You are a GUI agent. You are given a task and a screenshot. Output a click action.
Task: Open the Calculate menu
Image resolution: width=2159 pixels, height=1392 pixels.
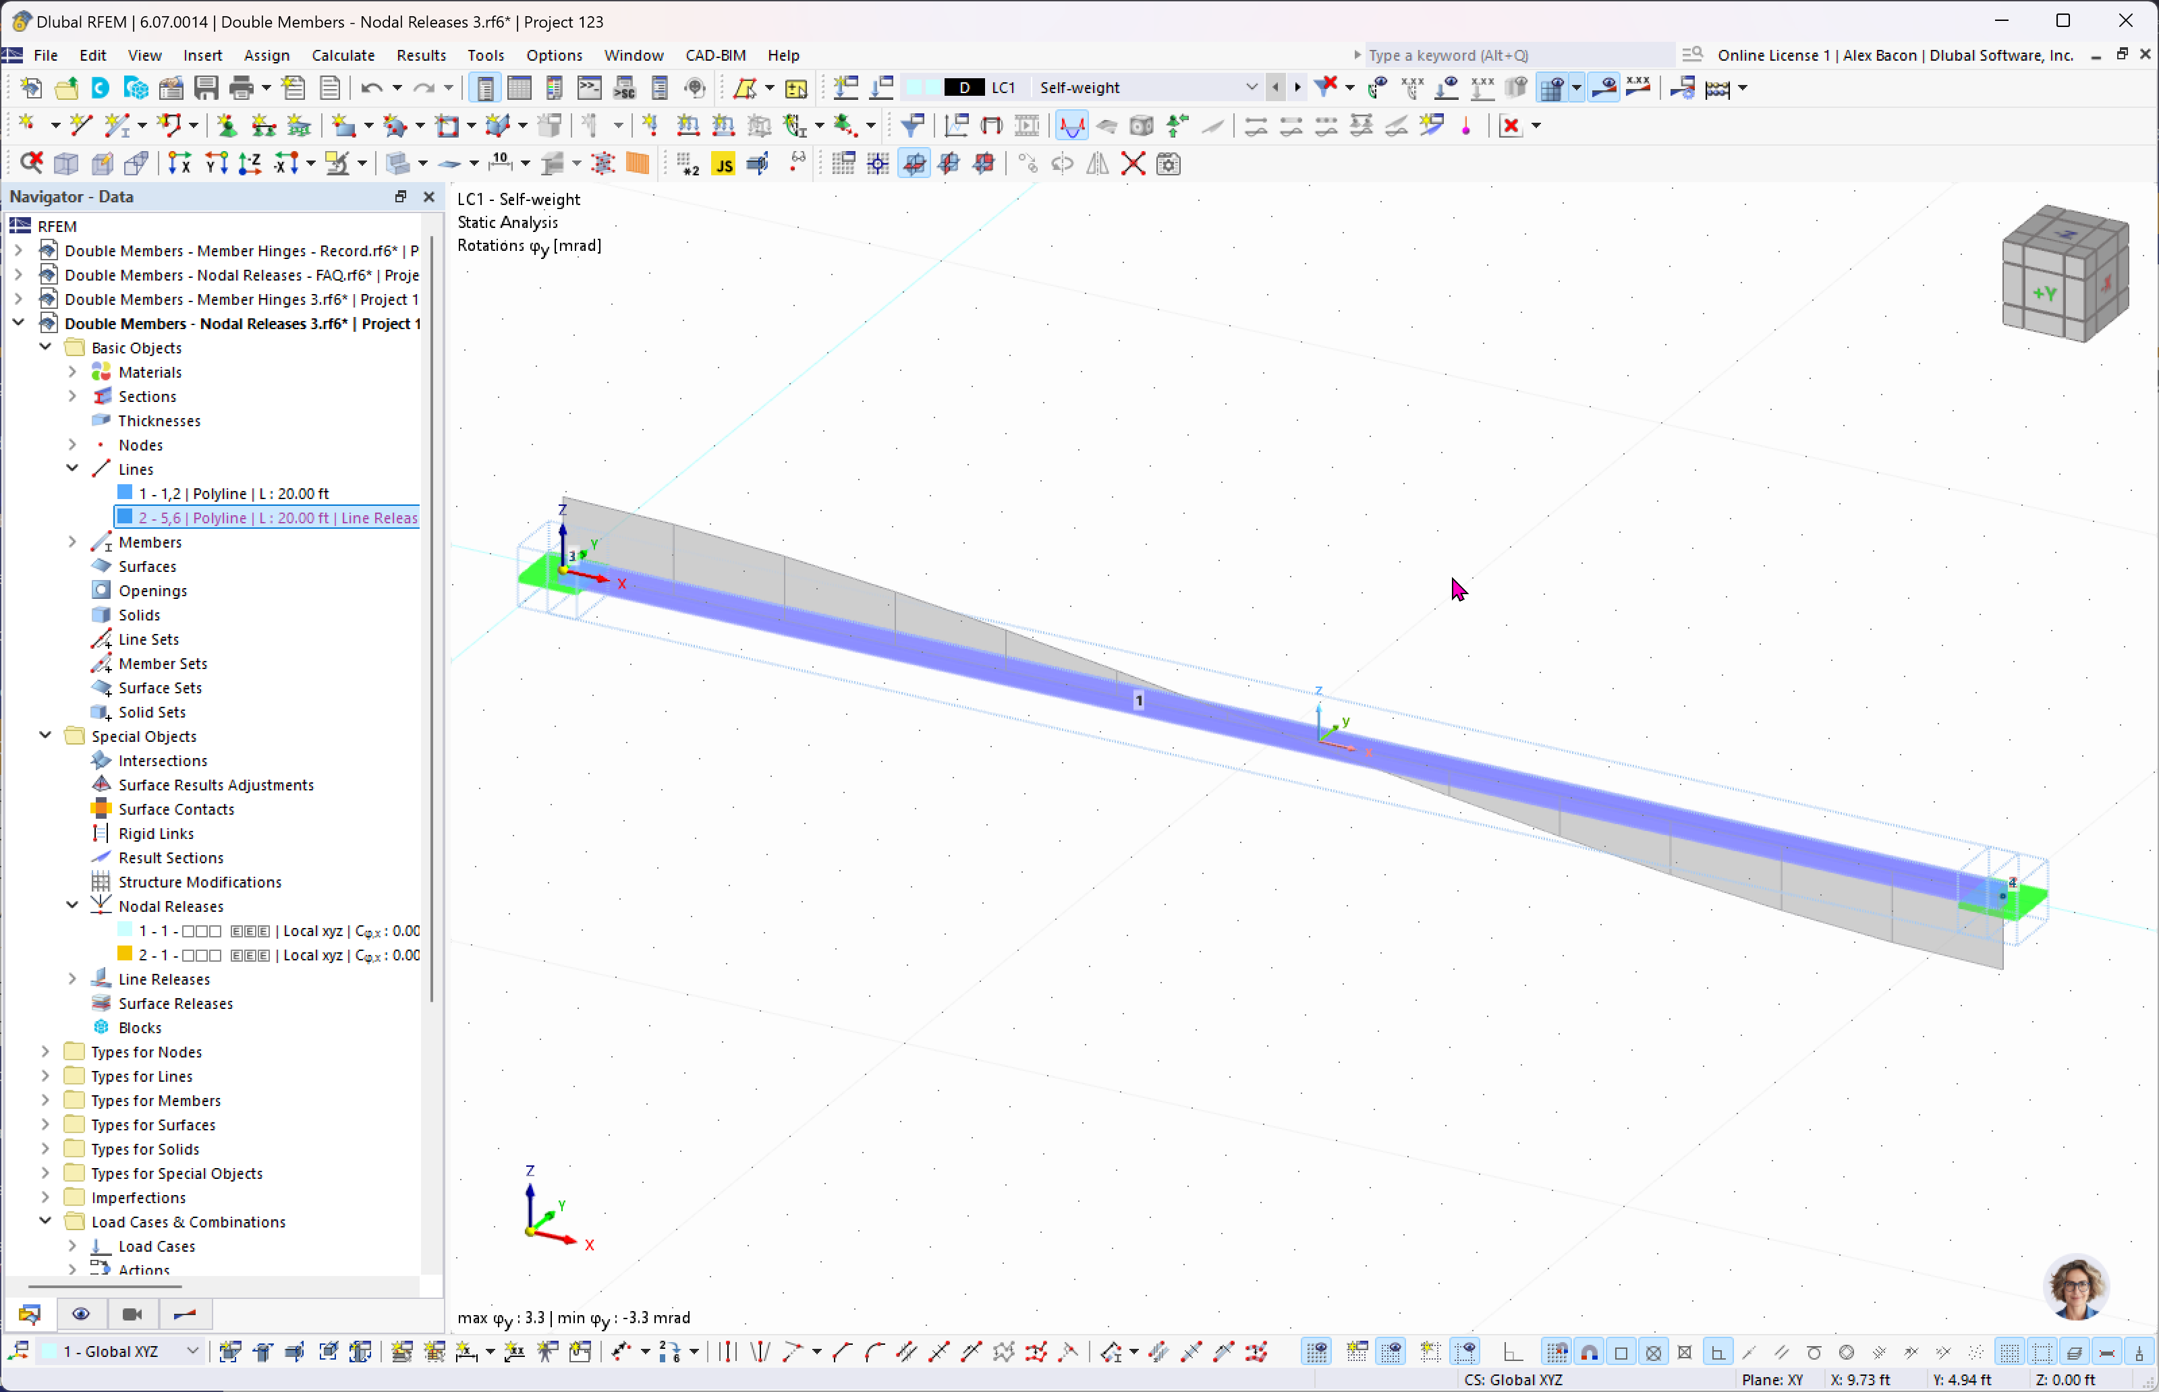click(x=341, y=55)
